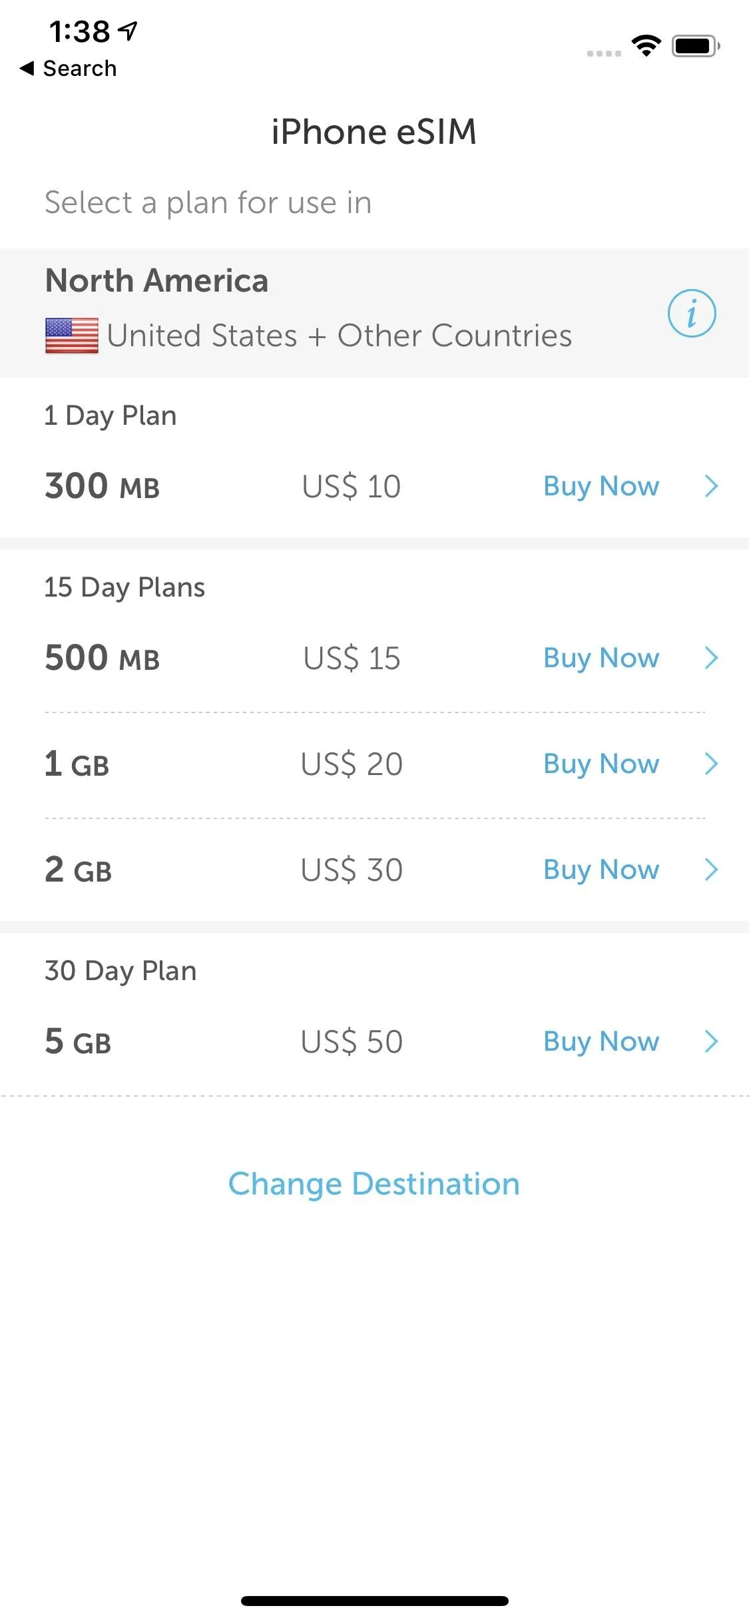Tap the Change Destination link
The image size is (749, 1622).
(374, 1184)
